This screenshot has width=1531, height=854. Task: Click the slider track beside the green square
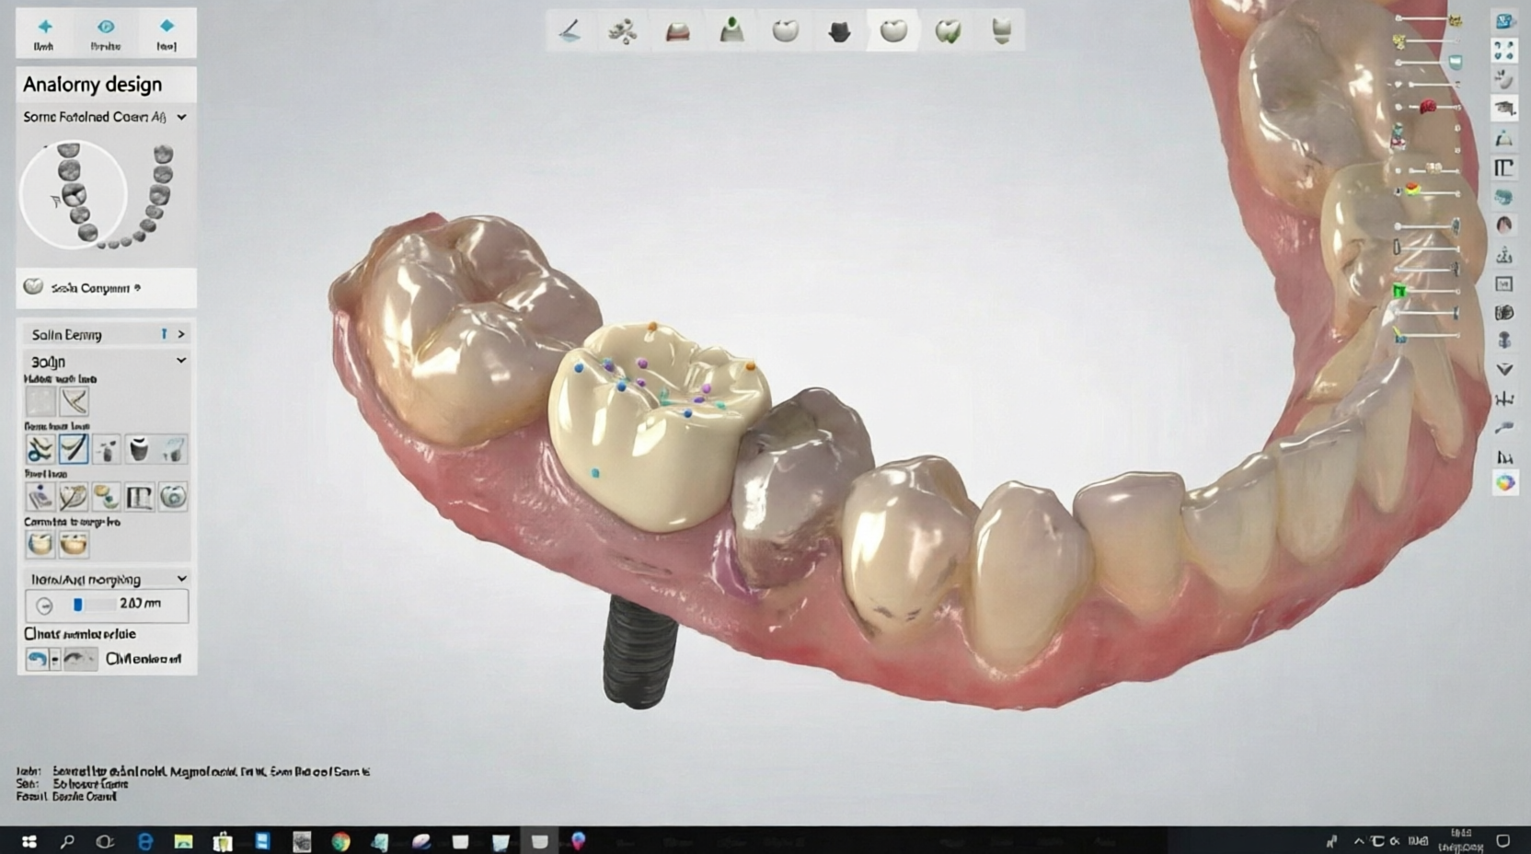pos(1433,291)
